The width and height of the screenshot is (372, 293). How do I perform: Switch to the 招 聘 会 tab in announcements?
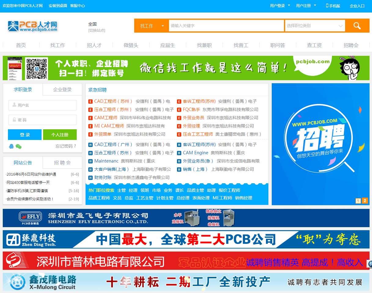[62, 163]
